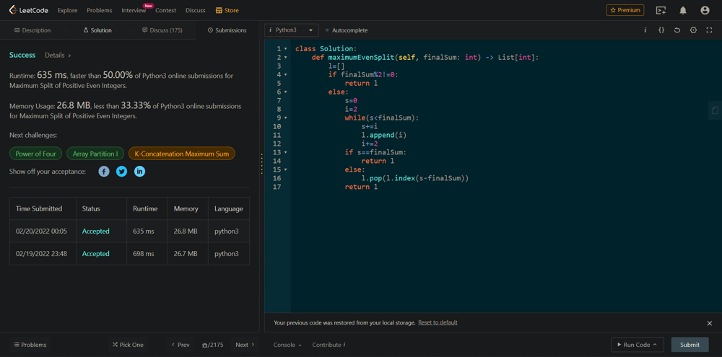Click the notifications bell icon

click(x=683, y=10)
